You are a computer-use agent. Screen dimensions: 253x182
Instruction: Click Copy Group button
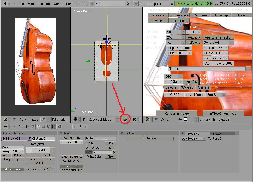pos(13,159)
